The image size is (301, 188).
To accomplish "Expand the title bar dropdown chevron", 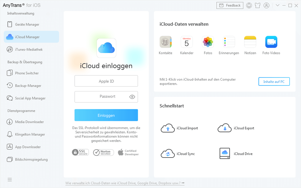I will (277, 5).
